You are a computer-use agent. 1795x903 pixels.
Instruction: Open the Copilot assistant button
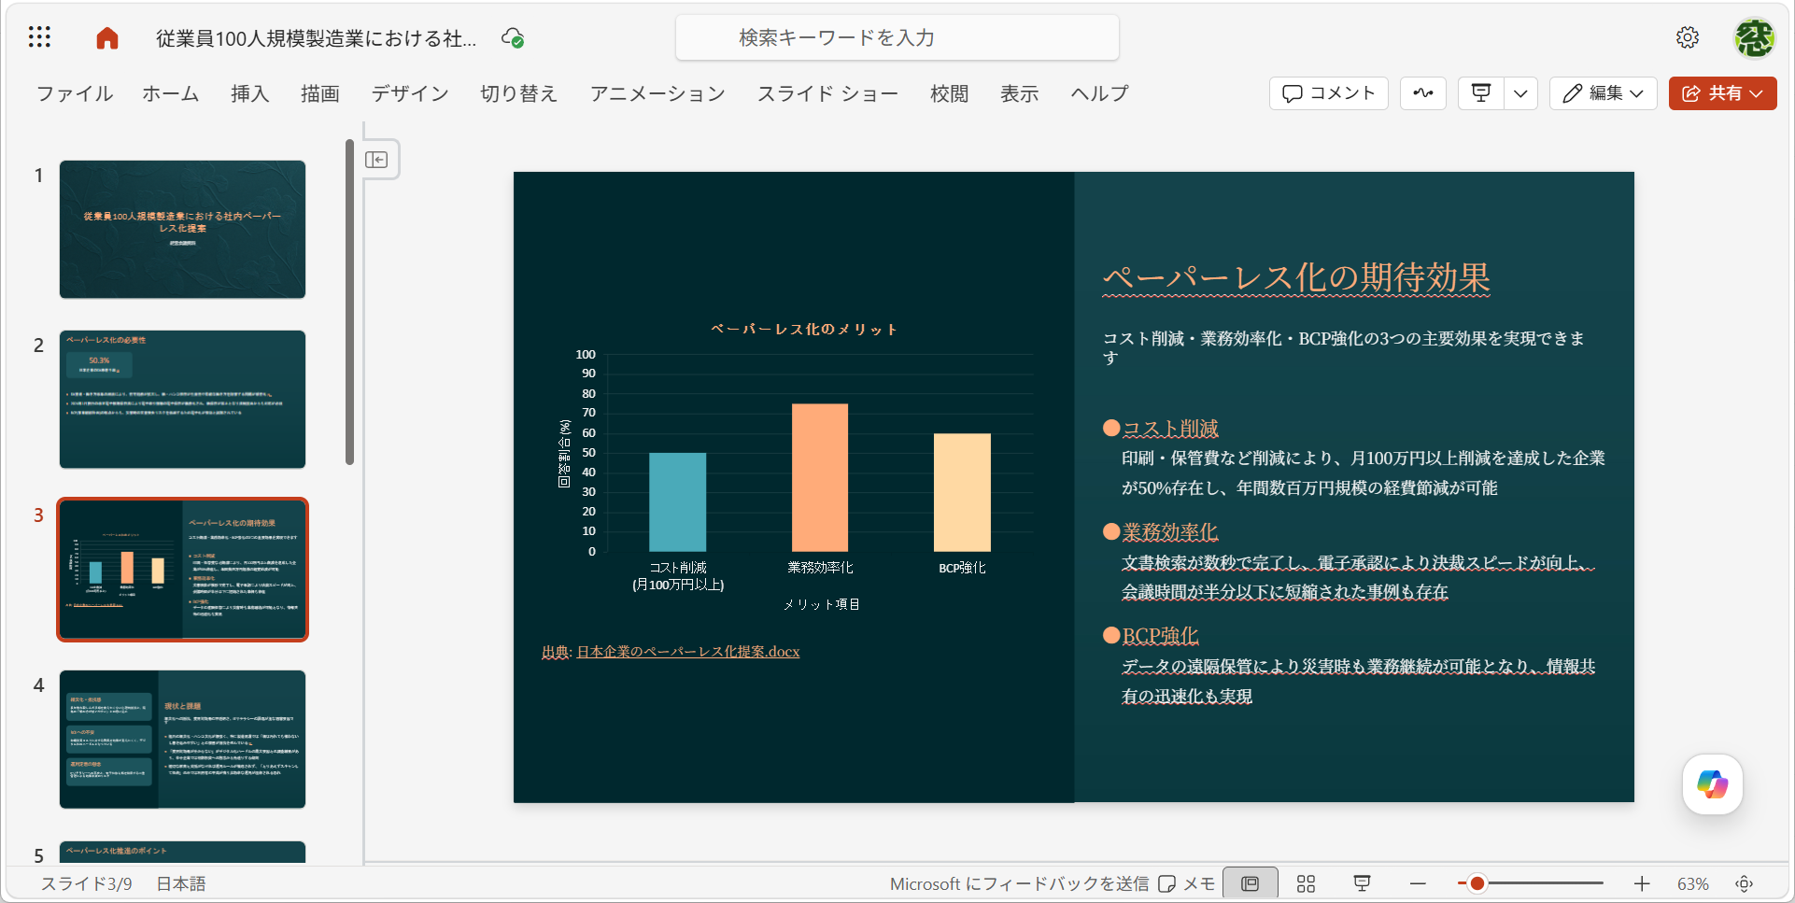coord(1712,784)
